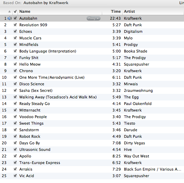Toggle the Chrono checkbox

(15, 71)
